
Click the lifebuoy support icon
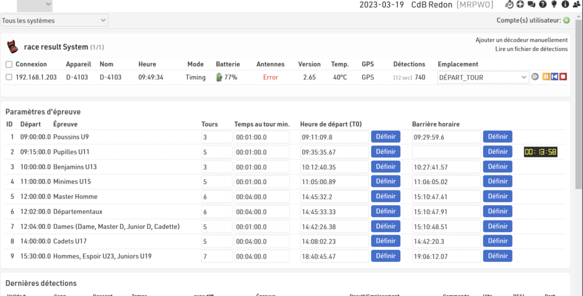(x=520, y=5)
